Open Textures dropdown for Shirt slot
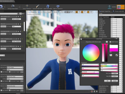The height and width of the screenshot is (94, 125). coord(3,26)
